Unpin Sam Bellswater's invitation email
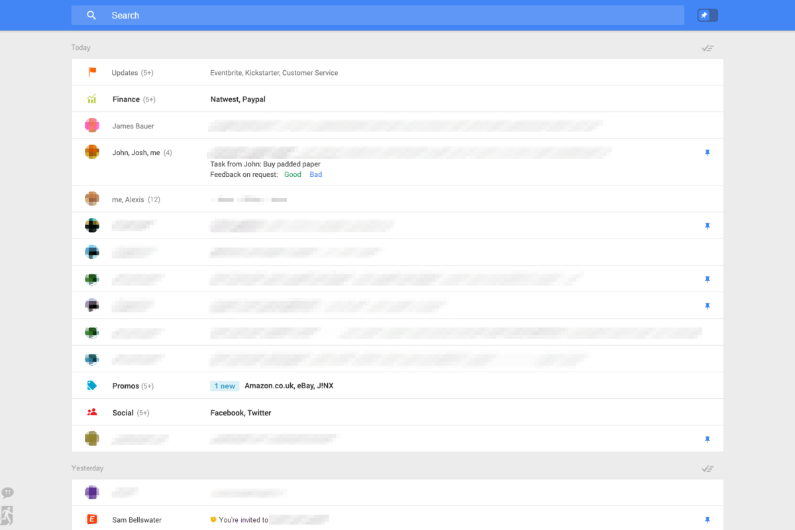Image resolution: width=795 pixels, height=530 pixels. click(x=708, y=519)
